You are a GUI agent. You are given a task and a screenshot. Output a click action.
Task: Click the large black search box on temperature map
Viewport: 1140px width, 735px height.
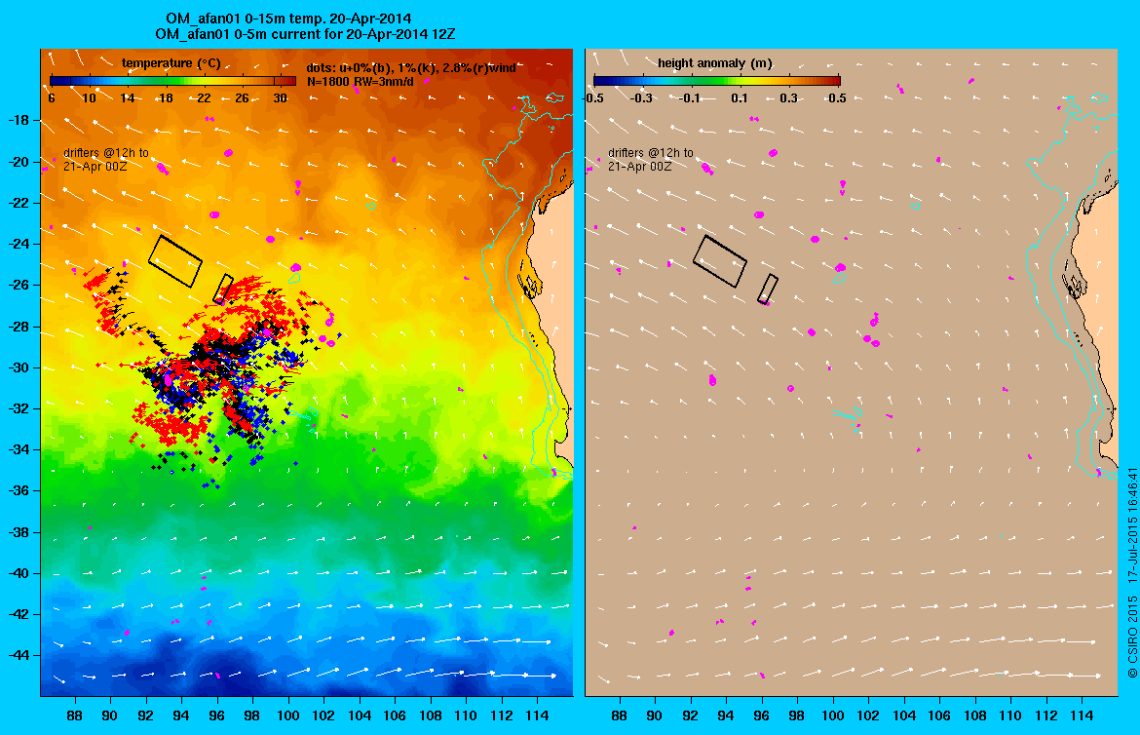[x=175, y=260]
